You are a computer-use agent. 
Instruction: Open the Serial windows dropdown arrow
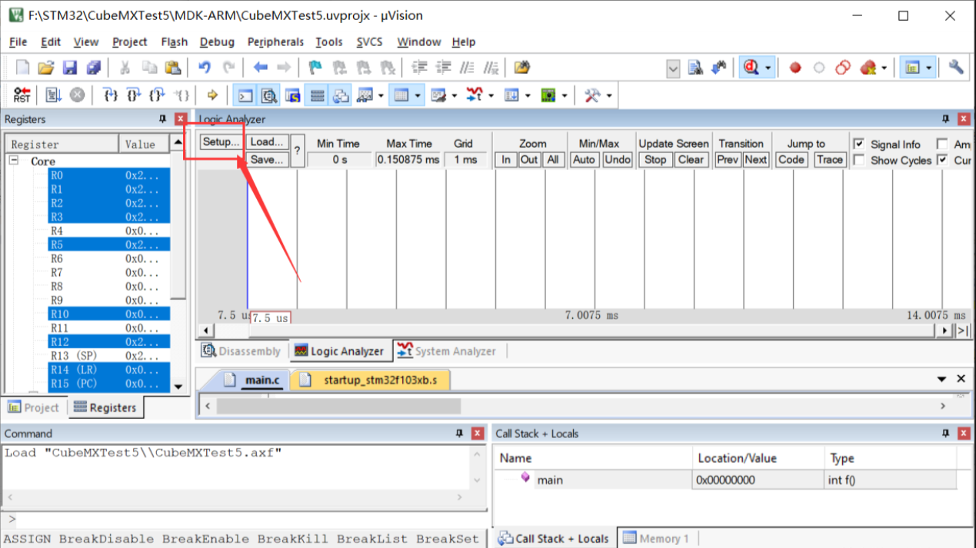455,95
